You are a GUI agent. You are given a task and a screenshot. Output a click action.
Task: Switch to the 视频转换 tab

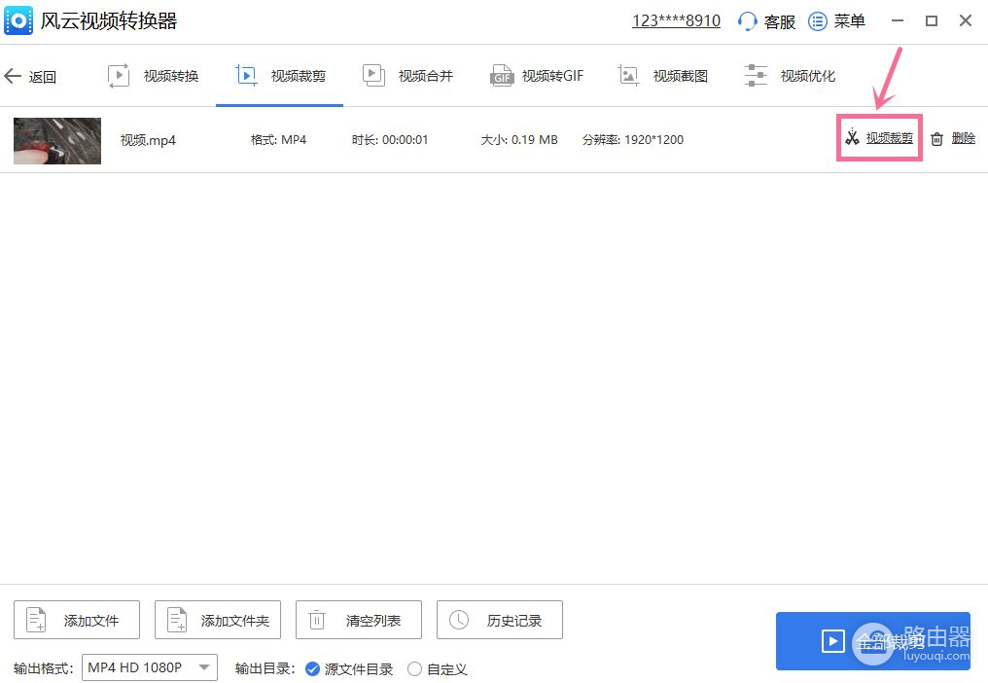coord(154,76)
